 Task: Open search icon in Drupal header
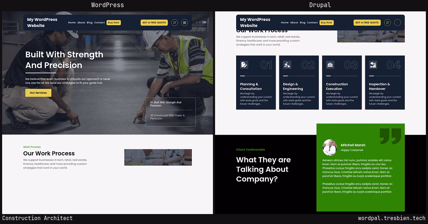(387, 23)
